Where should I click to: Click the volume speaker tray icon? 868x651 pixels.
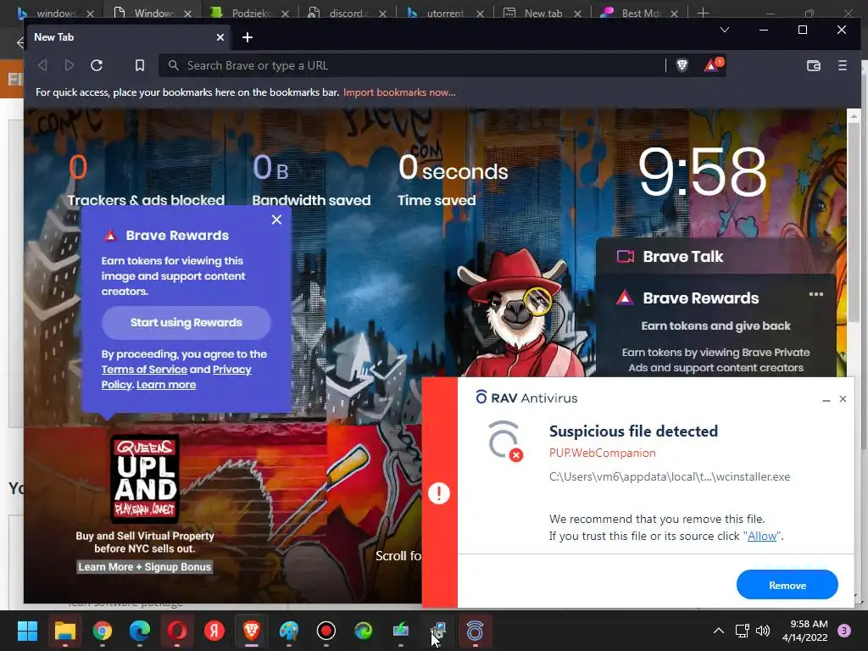(x=763, y=631)
